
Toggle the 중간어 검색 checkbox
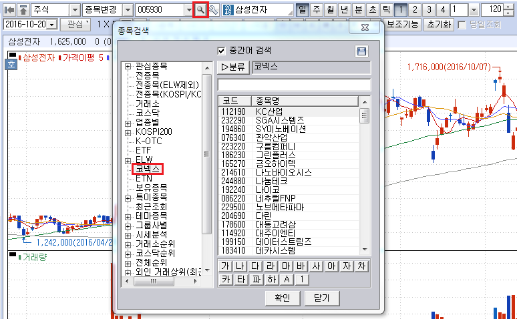point(222,51)
